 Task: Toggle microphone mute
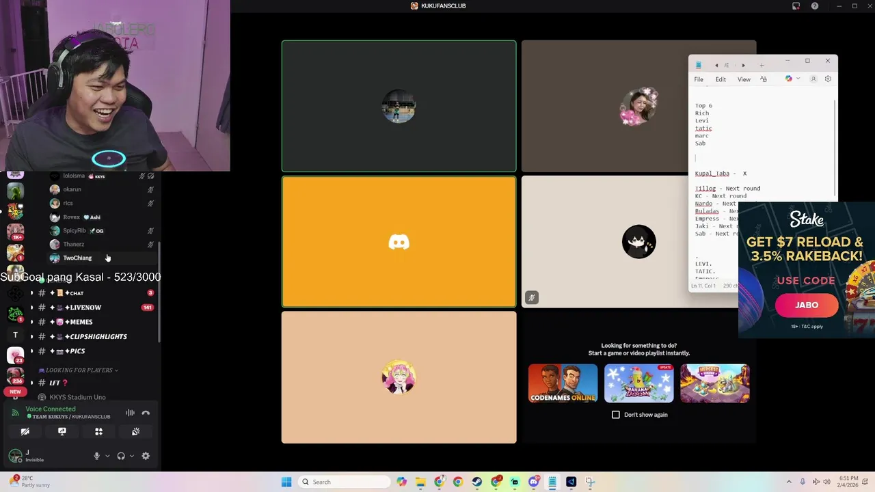[96, 456]
